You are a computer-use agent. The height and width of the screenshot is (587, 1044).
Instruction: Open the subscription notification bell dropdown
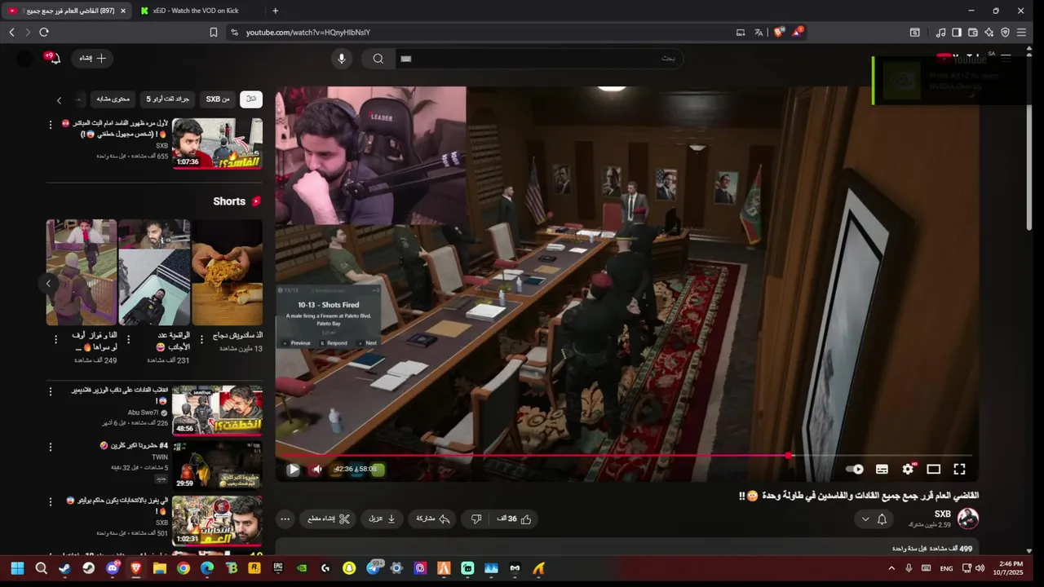point(874,519)
